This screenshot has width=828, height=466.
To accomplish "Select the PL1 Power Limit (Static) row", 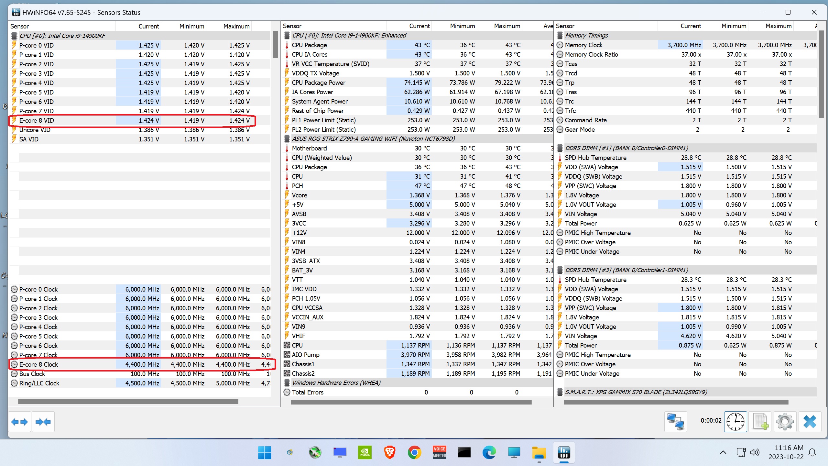I will [x=418, y=120].
